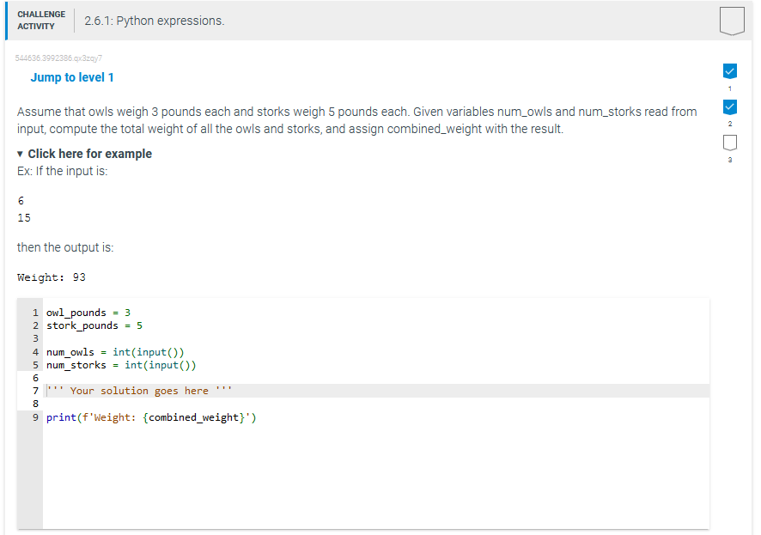Click the highlighted solution placeholder on line 7
The height and width of the screenshot is (535, 761).
[137, 391]
